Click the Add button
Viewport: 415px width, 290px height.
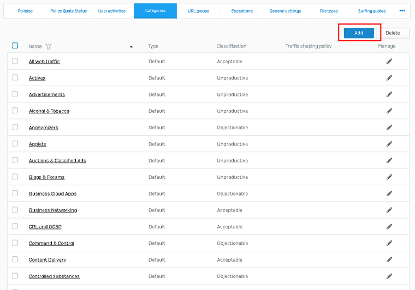(359, 33)
